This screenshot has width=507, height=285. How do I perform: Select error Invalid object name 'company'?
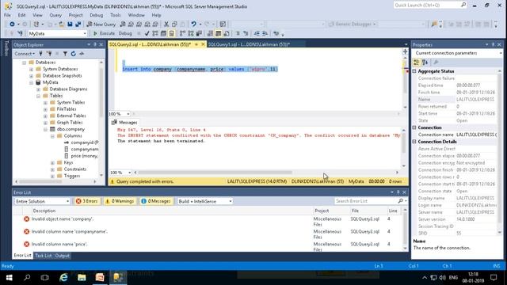click(63, 218)
